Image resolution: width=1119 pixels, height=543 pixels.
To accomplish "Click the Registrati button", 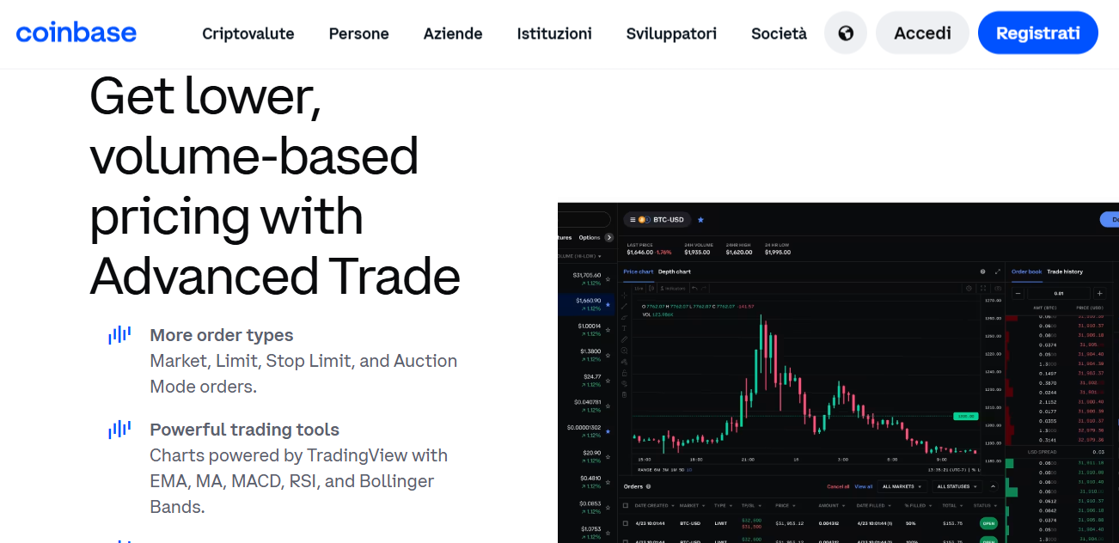I will coord(1037,33).
